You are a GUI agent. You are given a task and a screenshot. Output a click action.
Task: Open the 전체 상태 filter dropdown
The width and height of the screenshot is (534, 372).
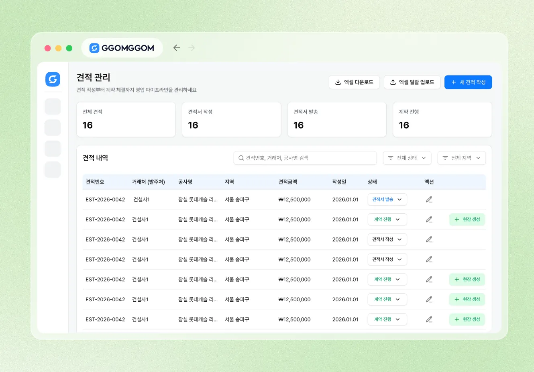(407, 158)
